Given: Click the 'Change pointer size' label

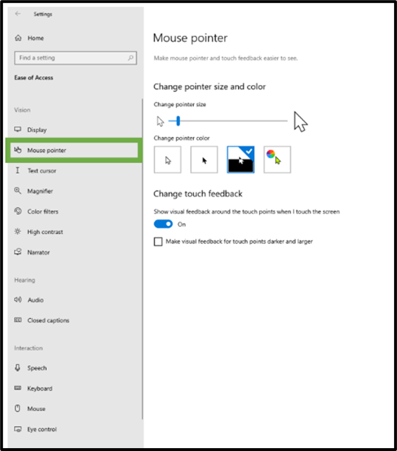Looking at the screenshot, I should pyautogui.click(x=180, y=104).
